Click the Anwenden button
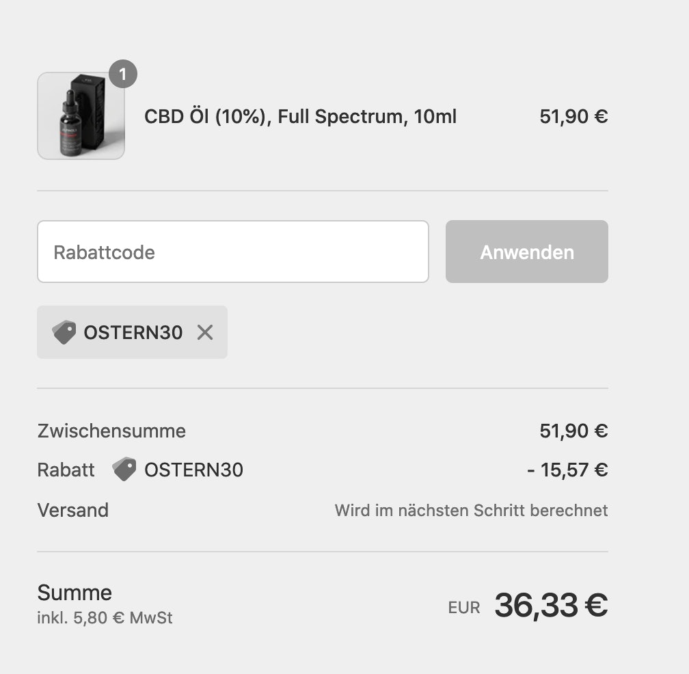Image resolution: width=689 pixels, height=674 pixels. [x=526, y=252]
